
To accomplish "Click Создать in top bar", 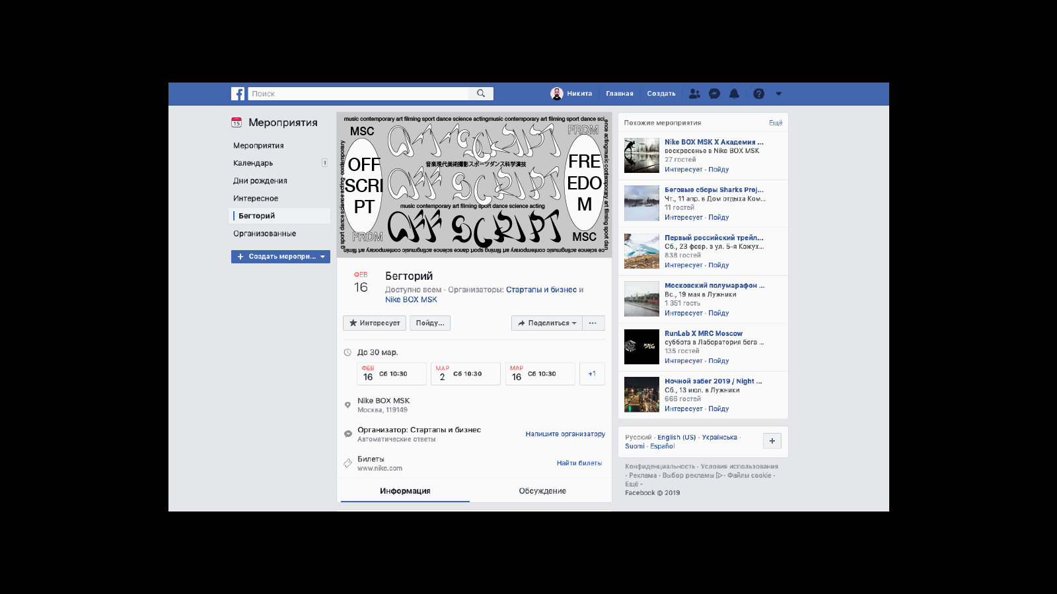I will 661,94.
